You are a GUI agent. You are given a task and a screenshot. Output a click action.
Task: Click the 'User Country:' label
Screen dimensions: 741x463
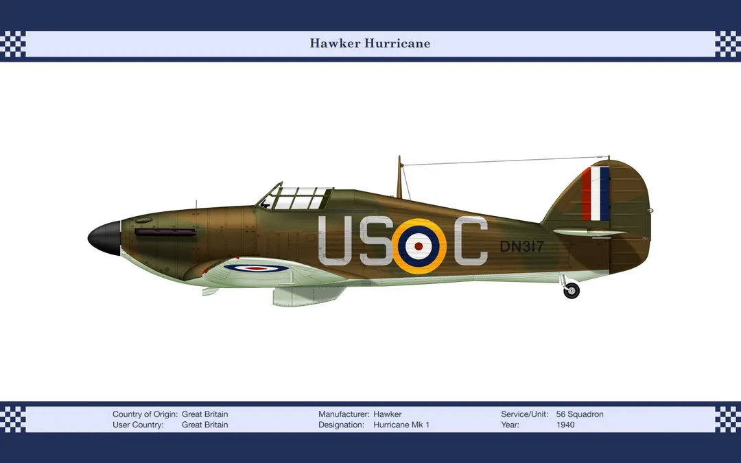tap(138, 425)
